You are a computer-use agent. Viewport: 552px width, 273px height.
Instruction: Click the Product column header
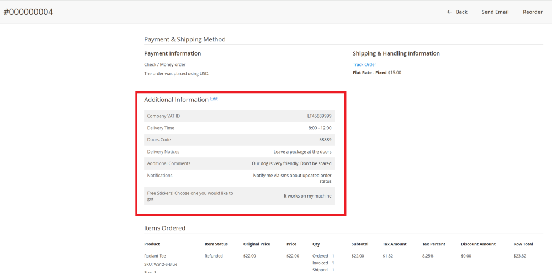(152, 244)
